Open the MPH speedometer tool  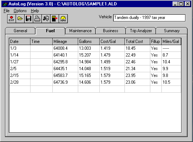point(63,19)
